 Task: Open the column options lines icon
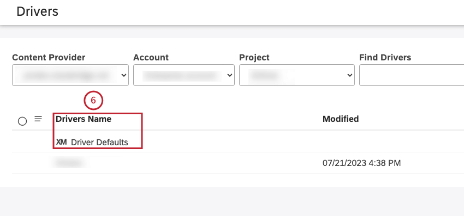pos(38,119)
